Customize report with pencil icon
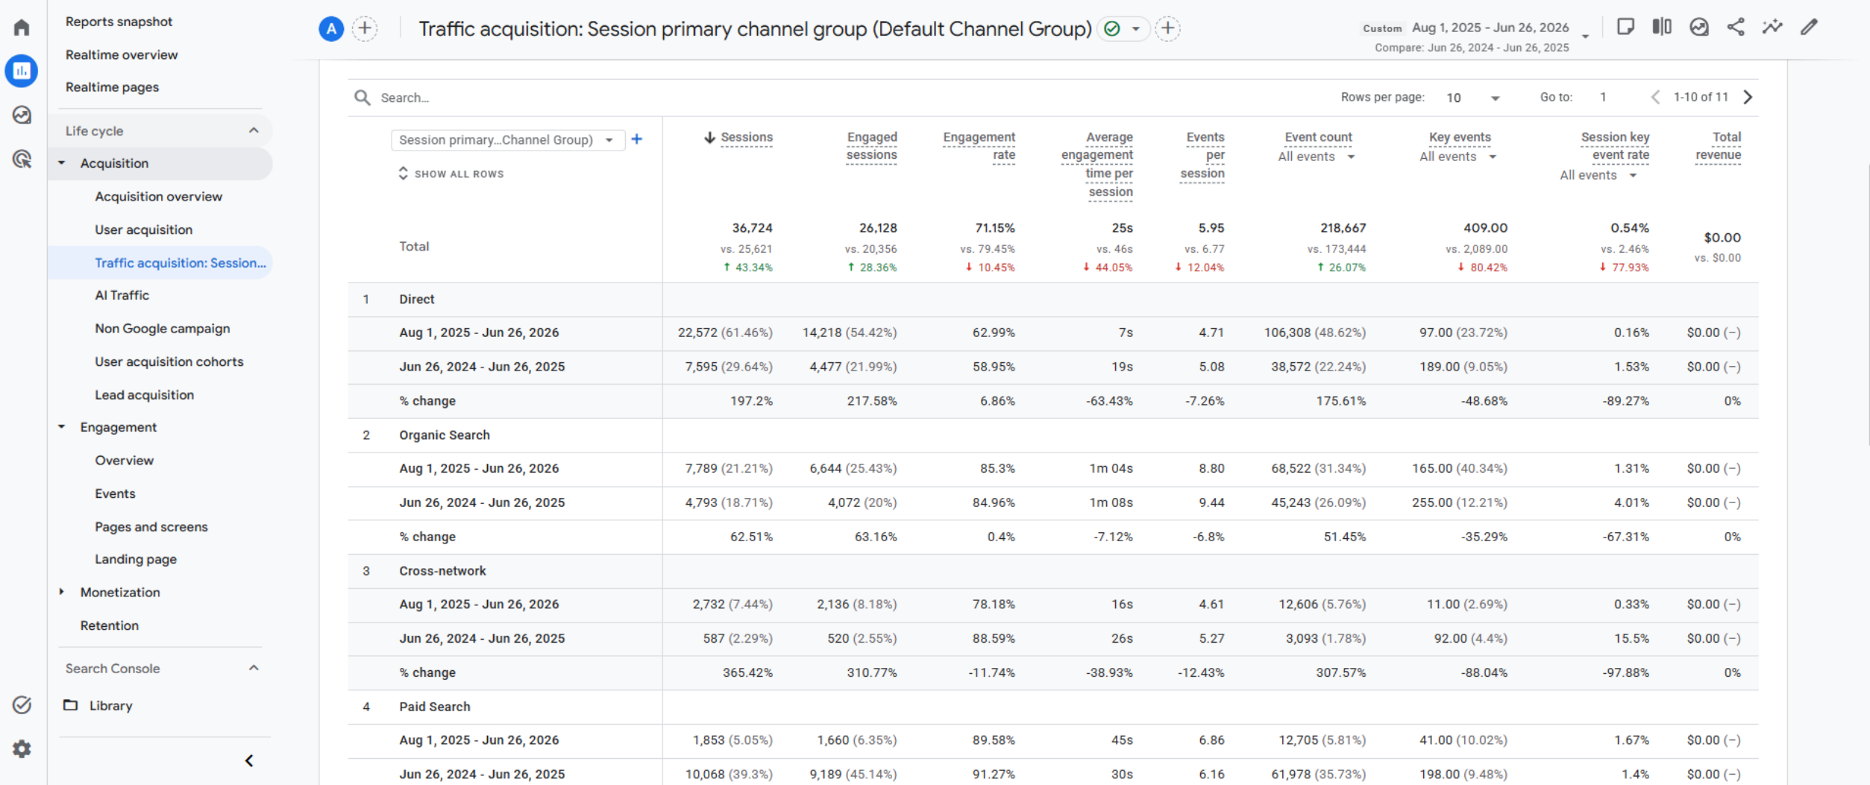 1809,28
